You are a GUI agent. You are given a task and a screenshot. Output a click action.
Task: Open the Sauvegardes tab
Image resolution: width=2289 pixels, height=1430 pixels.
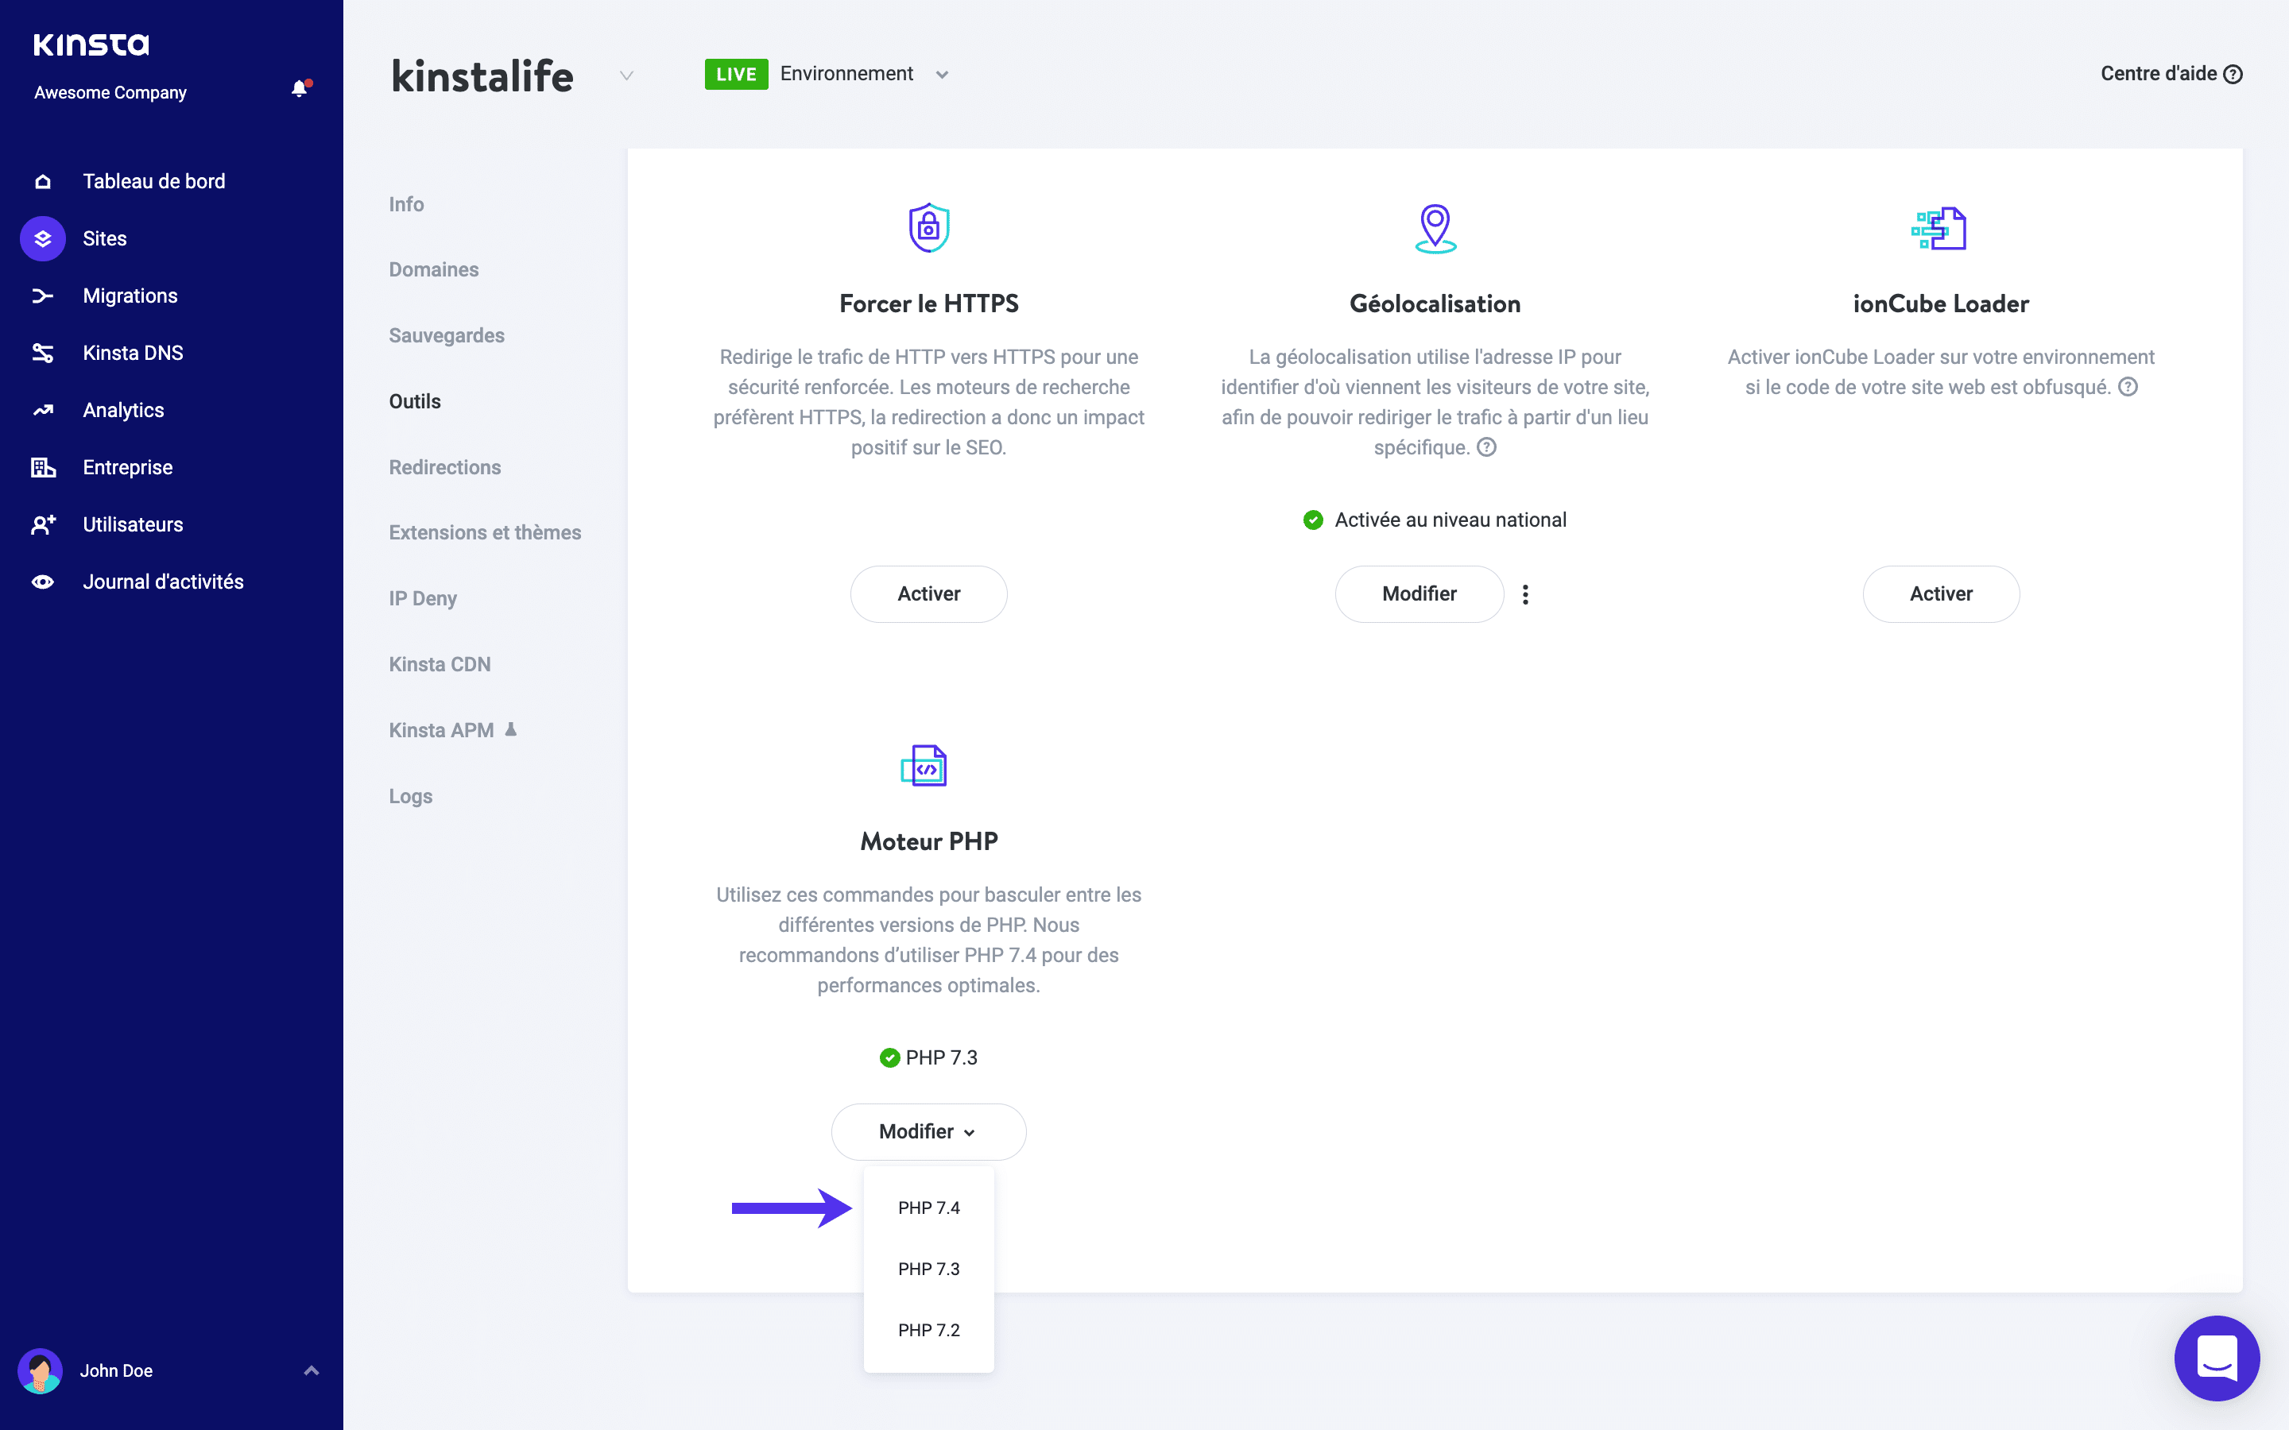(447, 336)
